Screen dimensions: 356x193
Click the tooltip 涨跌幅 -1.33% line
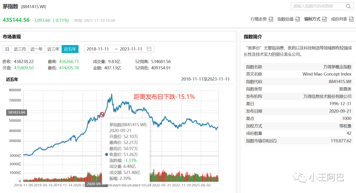click(x=123, y=160)
